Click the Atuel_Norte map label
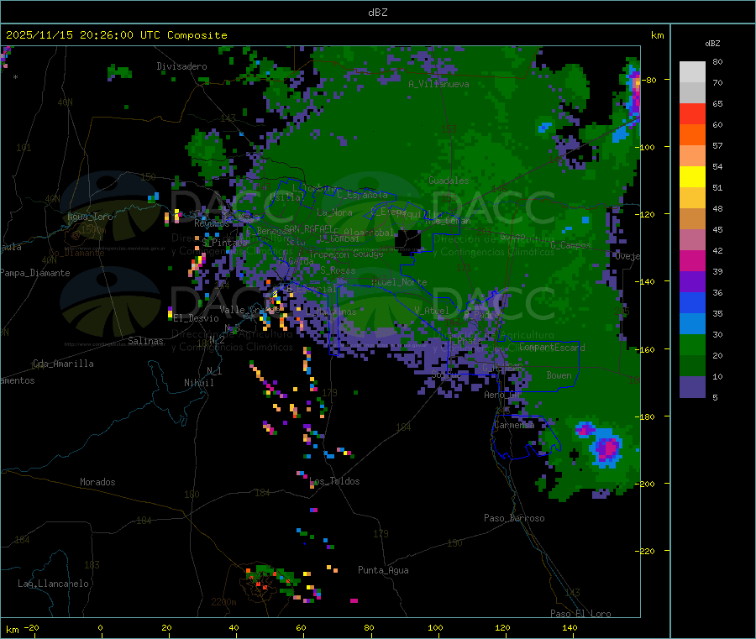Screen dimensions: 756x639 point(399,282)
